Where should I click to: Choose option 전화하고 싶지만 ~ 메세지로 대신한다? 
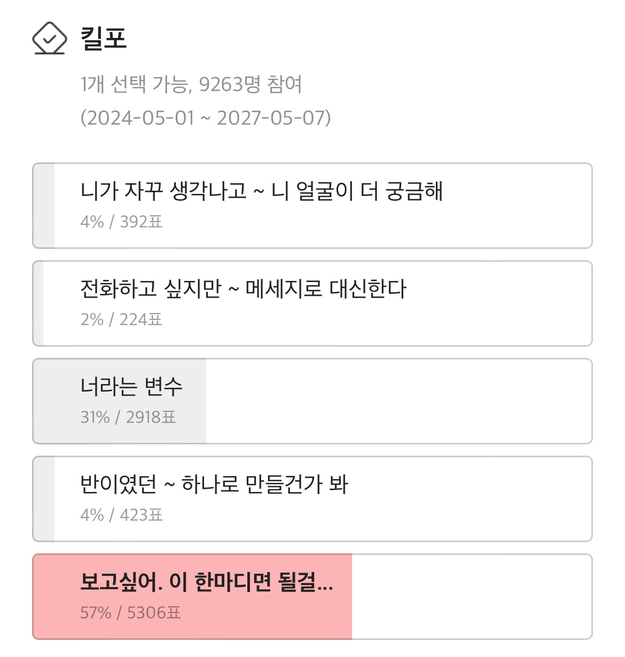(312, 303)
